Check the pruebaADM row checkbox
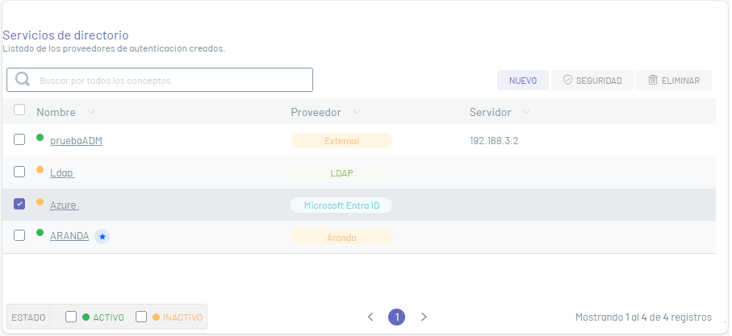This screenshot has width=732, height=336. pyautogui.click(x=19, y=139)
